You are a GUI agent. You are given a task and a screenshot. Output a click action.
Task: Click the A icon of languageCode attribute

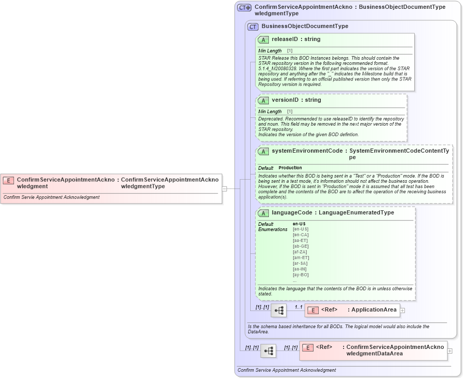(x=263, y=213)
